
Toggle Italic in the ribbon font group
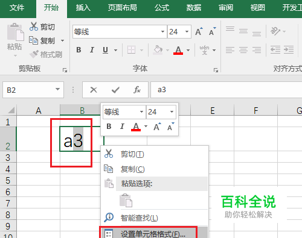[92, 50]
